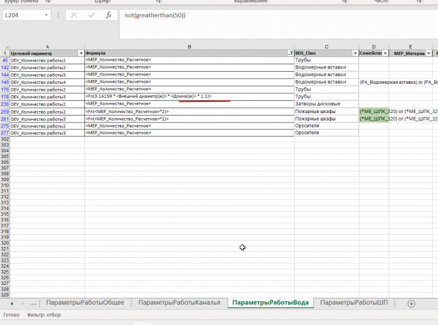Viewport: 438px width, 325px height.
Task: Click the Готово status bar indicator
Action: 11,315
